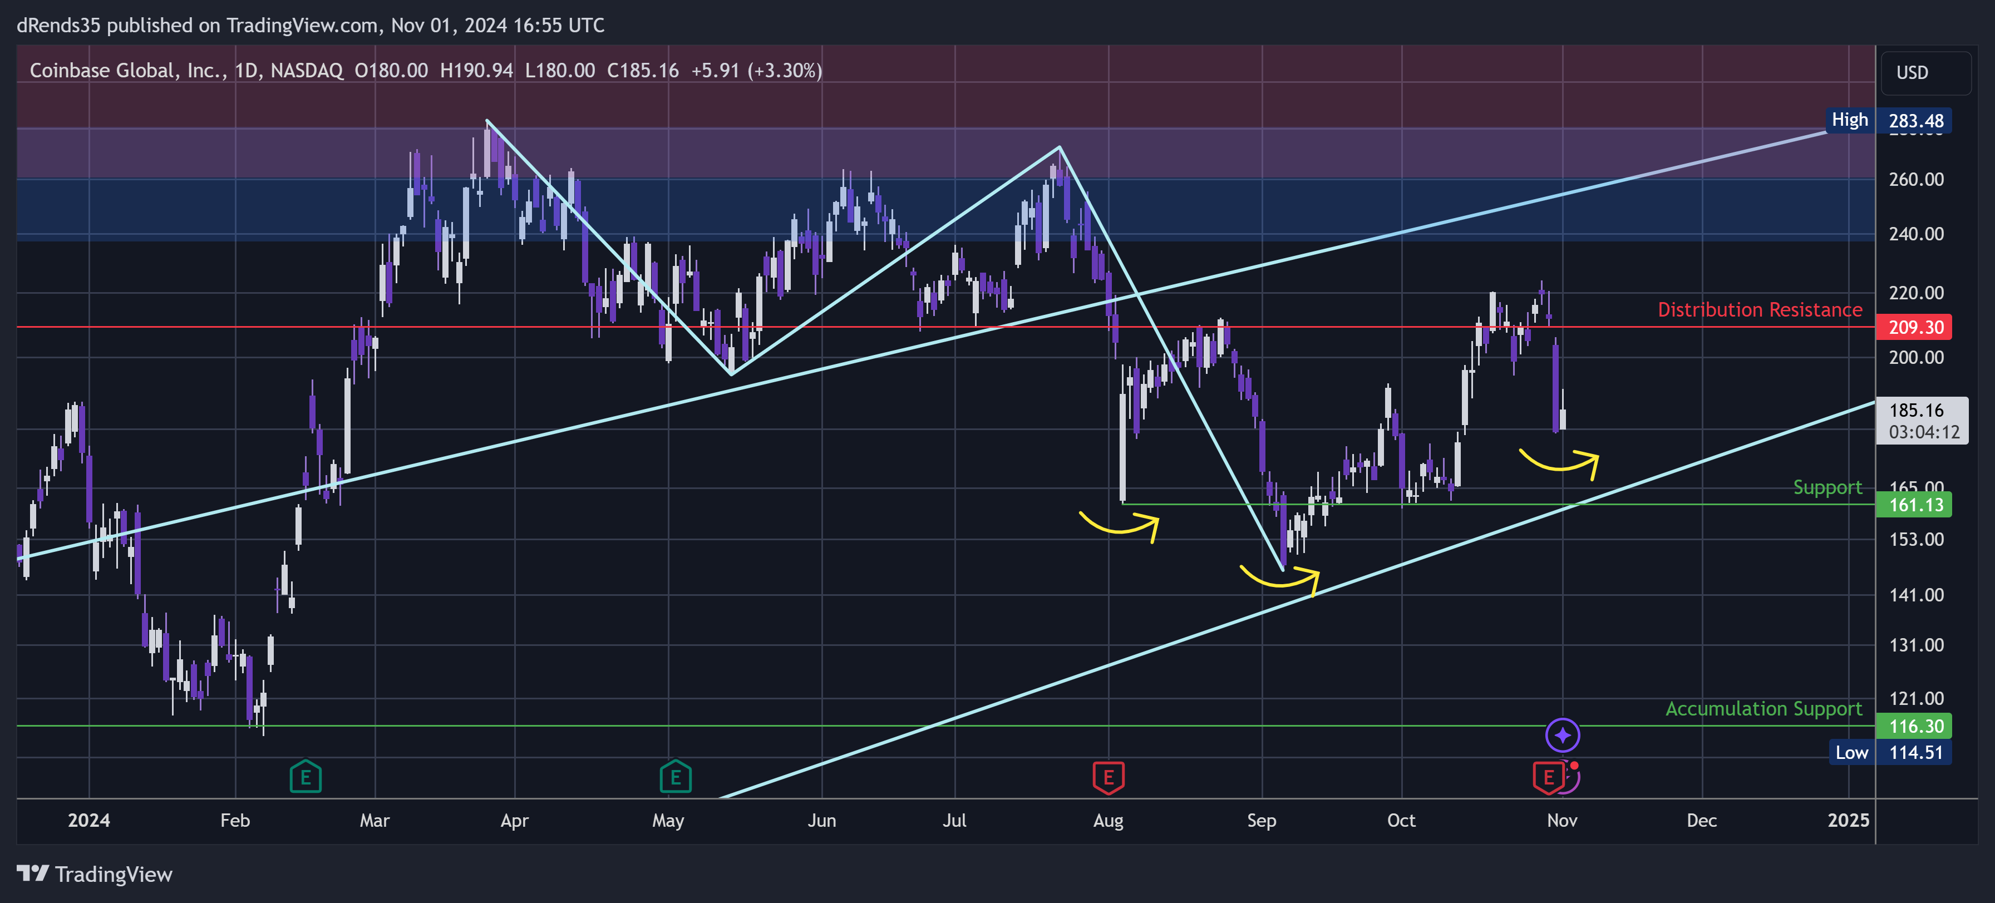Click the Low 114.51 price label
1995x903 pixels.
1890,752
